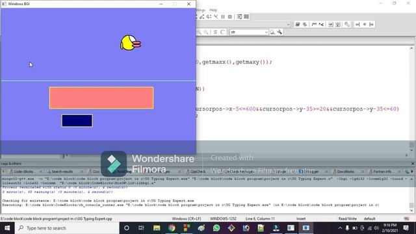The width and height of the screenshot is (416, 234).
Task: Open Filmora from the taskbar
Action: click(x=276, y=228)
